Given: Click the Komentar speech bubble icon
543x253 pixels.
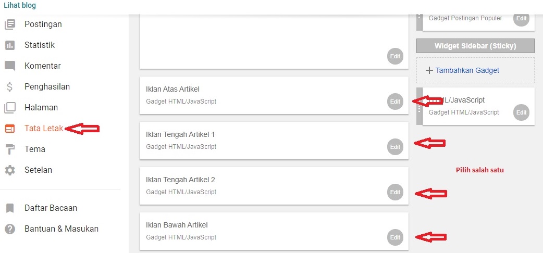Looking at the screenshot, I should click(x=10, y=66).
